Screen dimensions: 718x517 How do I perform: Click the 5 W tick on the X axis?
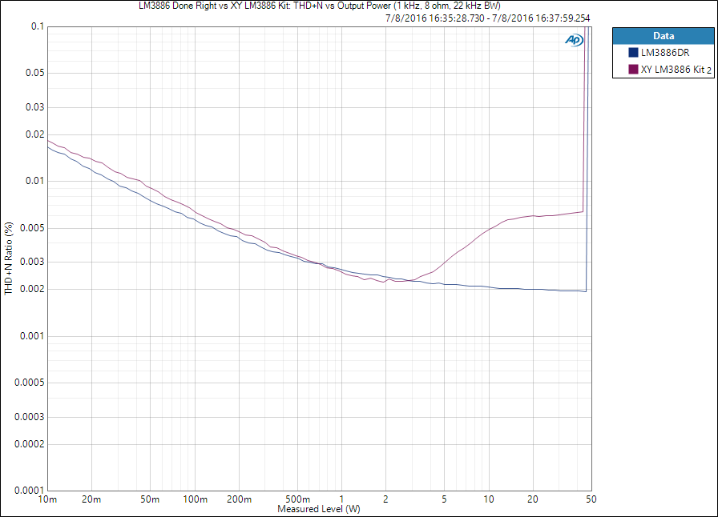(444, 499)
